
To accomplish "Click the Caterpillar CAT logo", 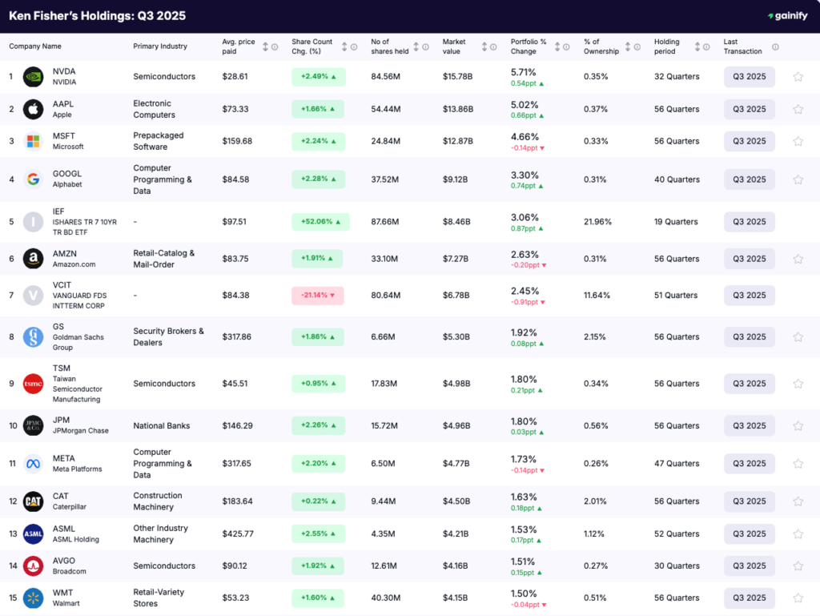I will tap(33, 501).
